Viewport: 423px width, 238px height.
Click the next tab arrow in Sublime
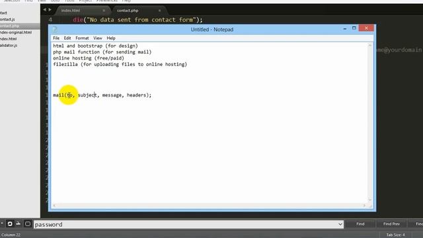50,10
